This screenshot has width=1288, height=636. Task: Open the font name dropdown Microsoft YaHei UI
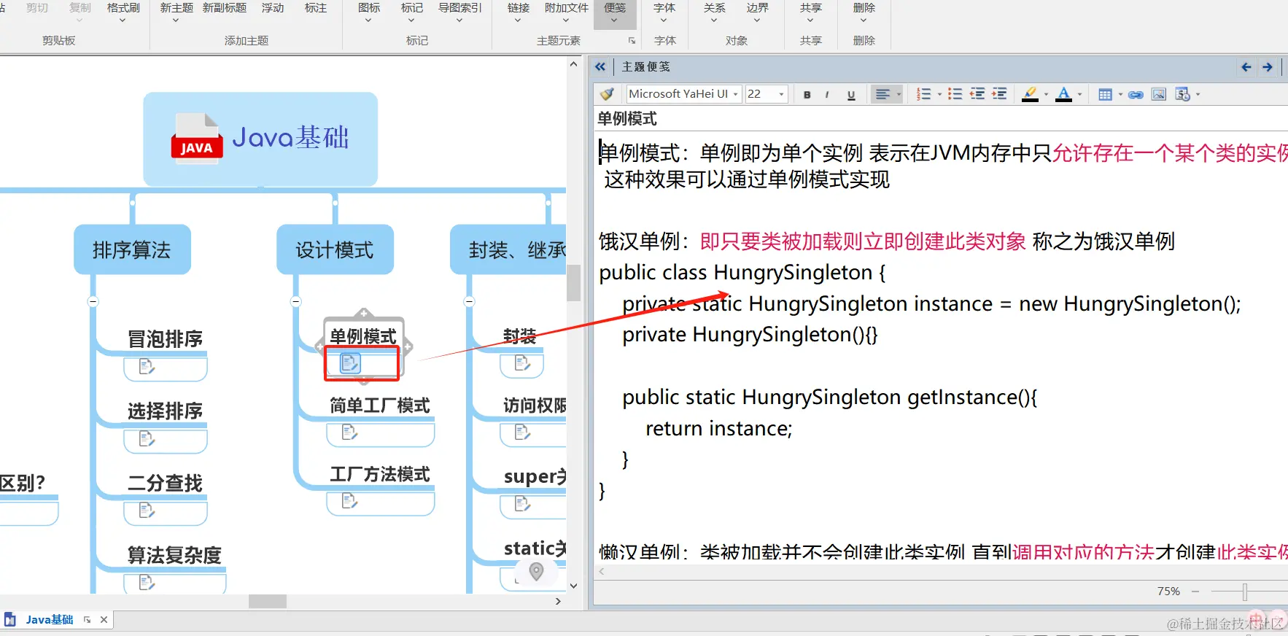pos(736,94)
